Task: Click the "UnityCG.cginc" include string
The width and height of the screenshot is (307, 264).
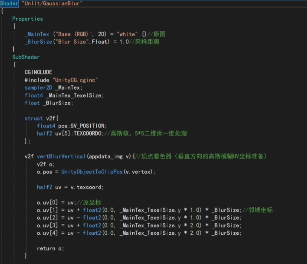Action: (75, 80)
